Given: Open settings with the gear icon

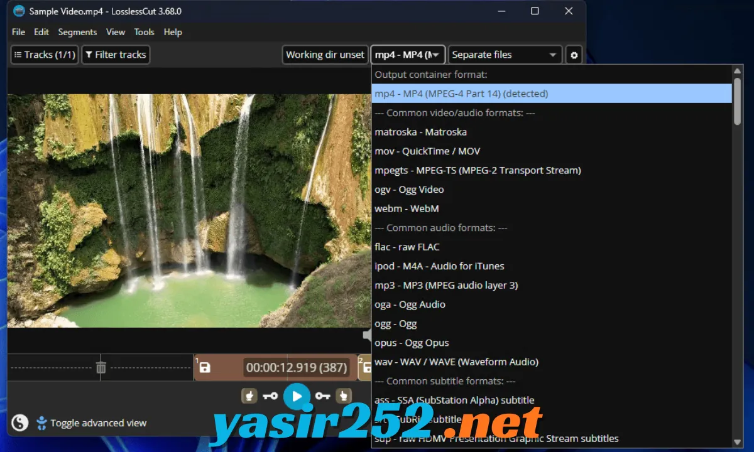Looking at the screenshot, I should (574, 55).
